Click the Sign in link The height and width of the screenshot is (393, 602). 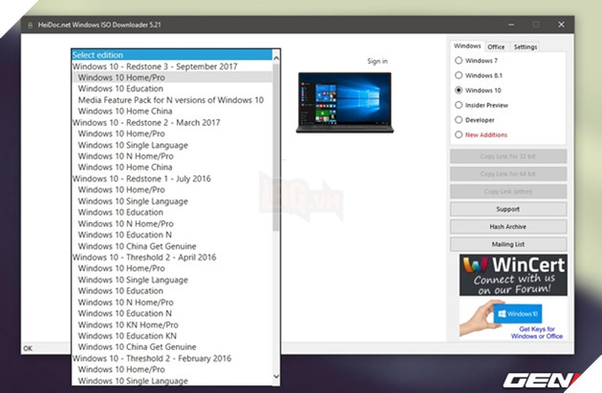click(x=377, y=61)
